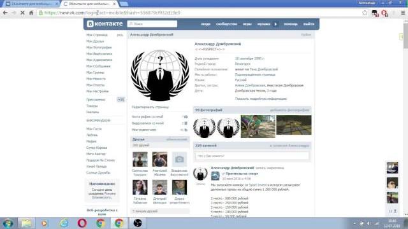408x229 pixels.
Task: Open 'Мои Сообщения' in left sidebar
Action: point(98,66)
